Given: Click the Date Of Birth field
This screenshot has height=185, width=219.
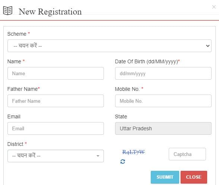Looking at the screenshot, I should coord(163,73).
